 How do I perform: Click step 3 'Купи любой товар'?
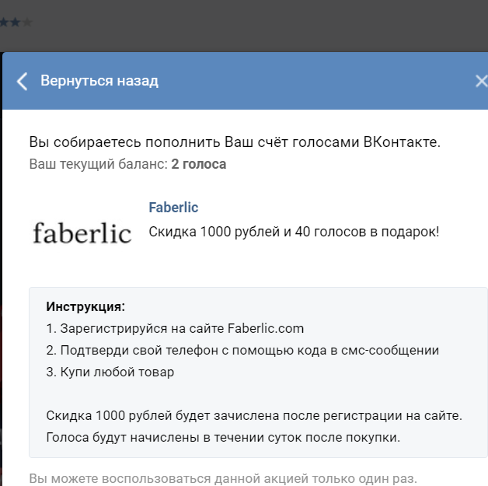click(110, 372)
